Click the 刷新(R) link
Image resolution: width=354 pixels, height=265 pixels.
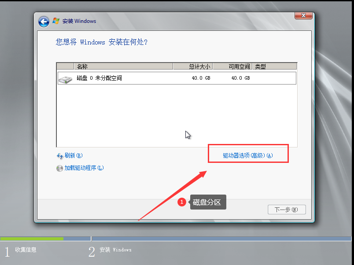74,155
